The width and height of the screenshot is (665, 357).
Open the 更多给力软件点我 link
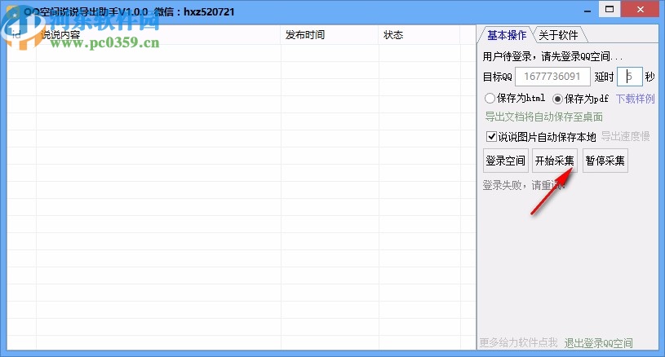click(x=518, y=342)
